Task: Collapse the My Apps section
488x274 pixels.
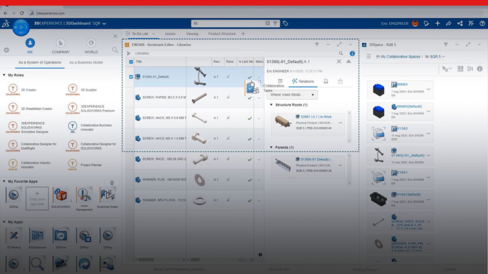Action: (x=4, y=222)
